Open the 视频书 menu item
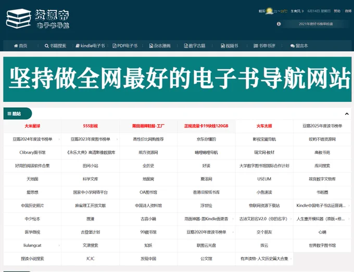This screenshot has height=272, width=354. pyautogui.click(x=230, y=46)
